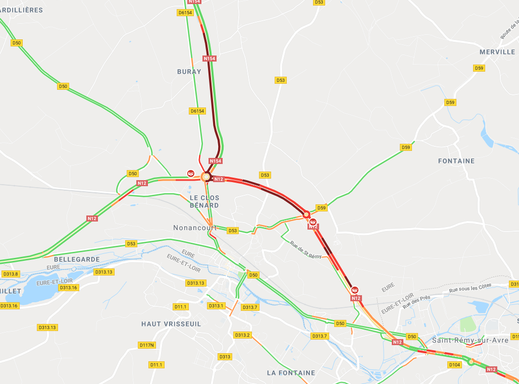This screenshot has height=384, width=519.
Task: Click the N154 shield next to BURAY
Action: point(209,59)
